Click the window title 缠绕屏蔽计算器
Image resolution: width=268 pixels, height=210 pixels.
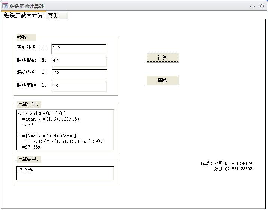pyautogui.click(x=27, y=6)
